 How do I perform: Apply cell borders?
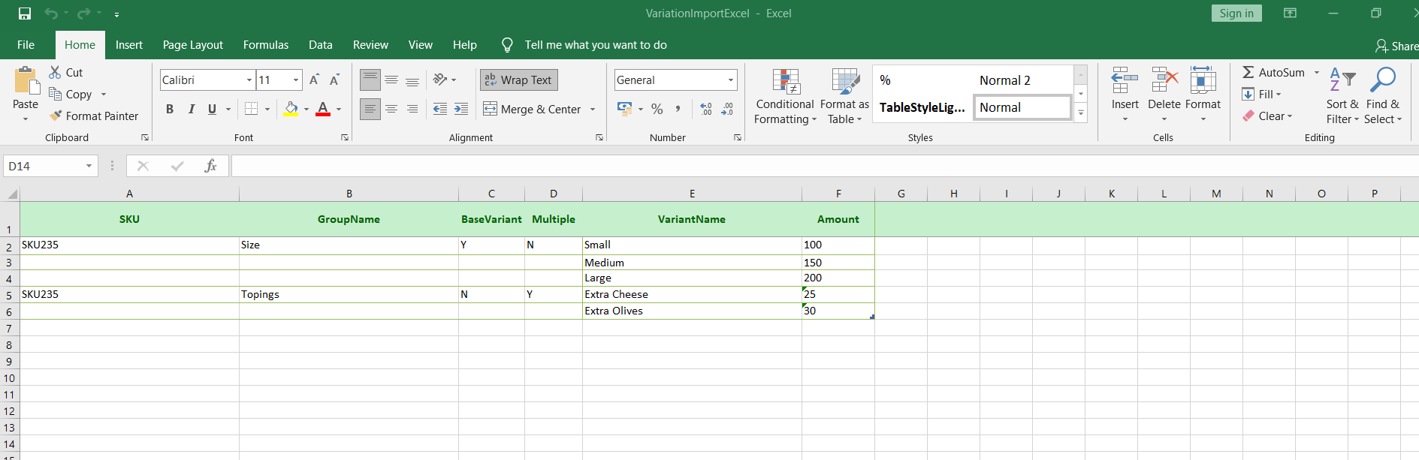click(x=252, y=110)
